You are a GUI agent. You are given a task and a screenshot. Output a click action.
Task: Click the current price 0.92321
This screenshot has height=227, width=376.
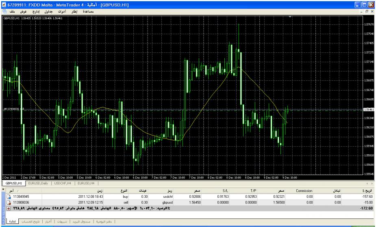pos(279,197)
